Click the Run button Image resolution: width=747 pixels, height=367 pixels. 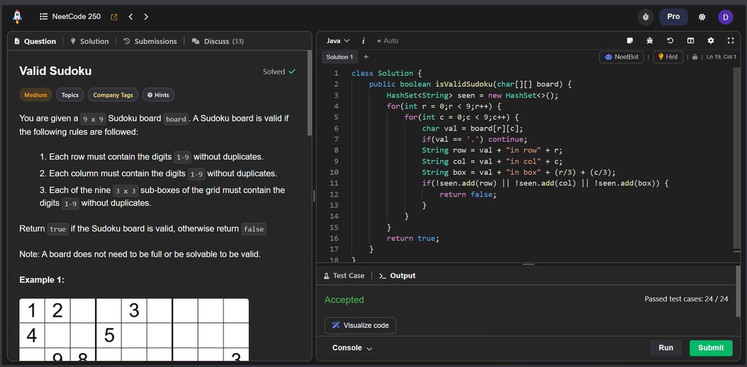[x=666, y=348]
